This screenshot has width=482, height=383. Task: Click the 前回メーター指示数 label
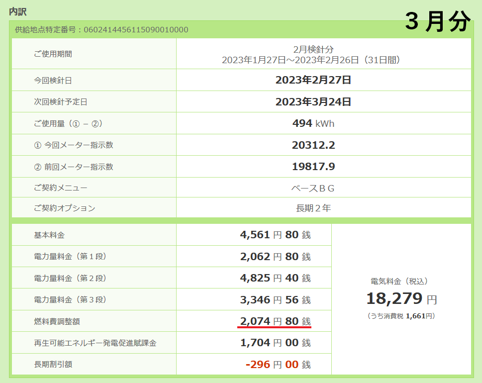pyautogui.click(x=74, y=167)
